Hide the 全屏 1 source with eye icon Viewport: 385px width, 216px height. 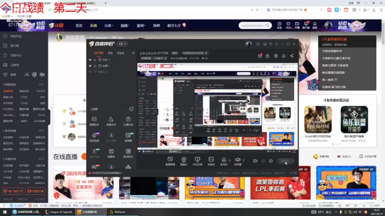tap(90, 66)
